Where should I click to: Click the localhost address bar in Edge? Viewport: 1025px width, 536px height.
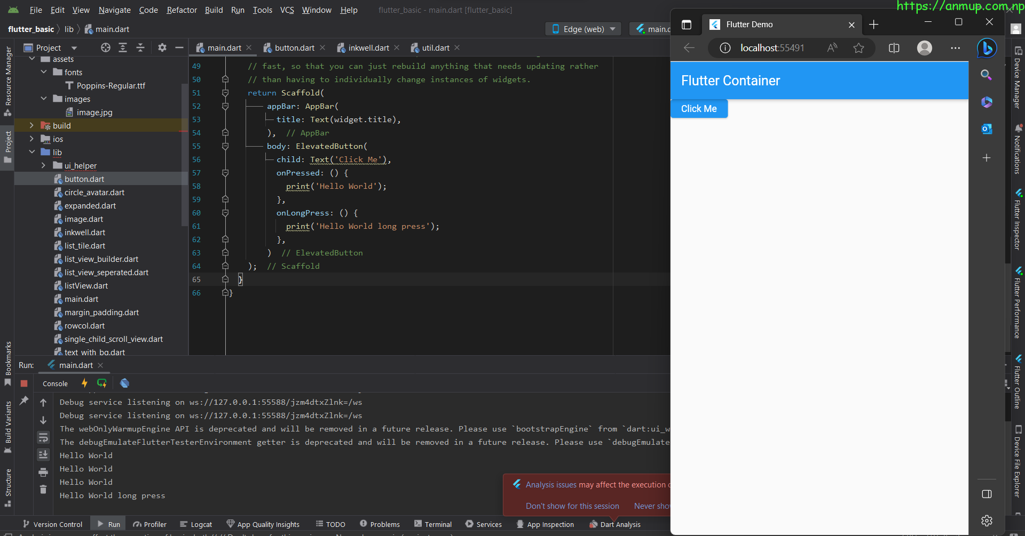pos(772,48)
